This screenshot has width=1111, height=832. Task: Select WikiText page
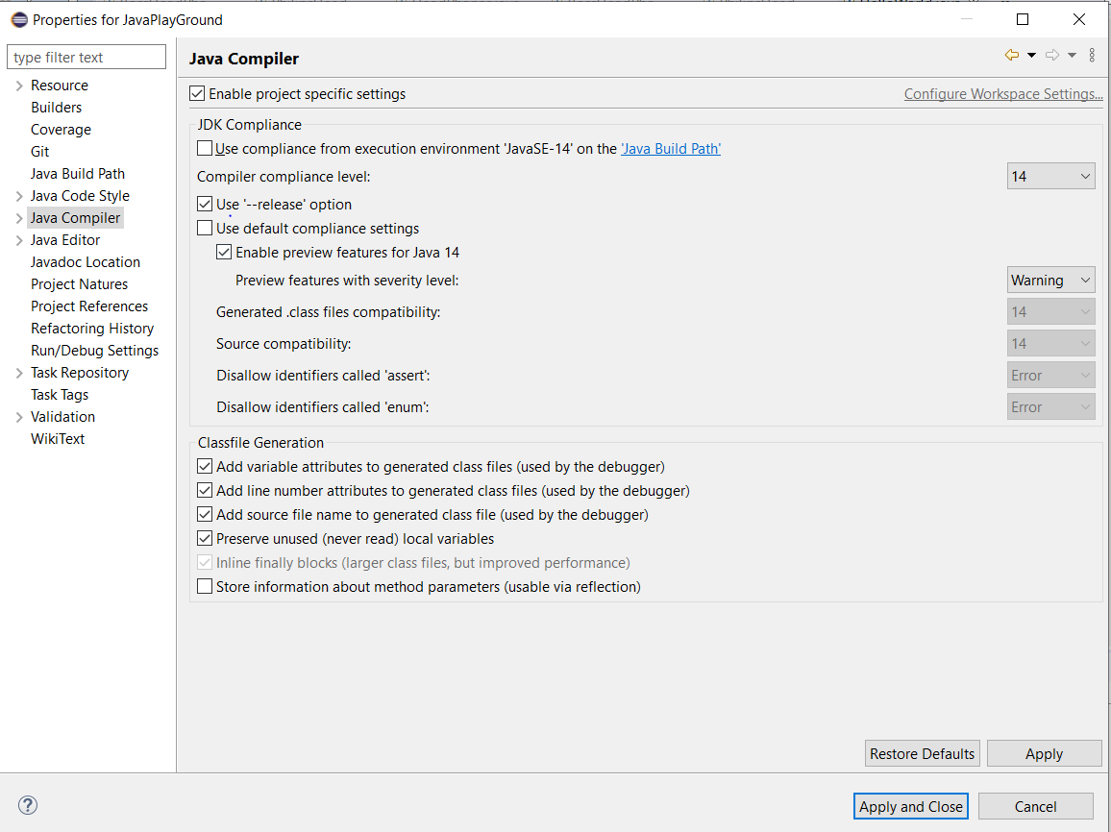[58, 438]
